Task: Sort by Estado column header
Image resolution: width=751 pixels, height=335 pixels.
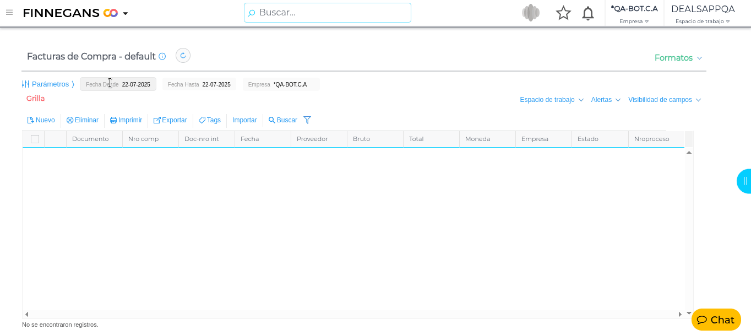Action: pos(600,139)
